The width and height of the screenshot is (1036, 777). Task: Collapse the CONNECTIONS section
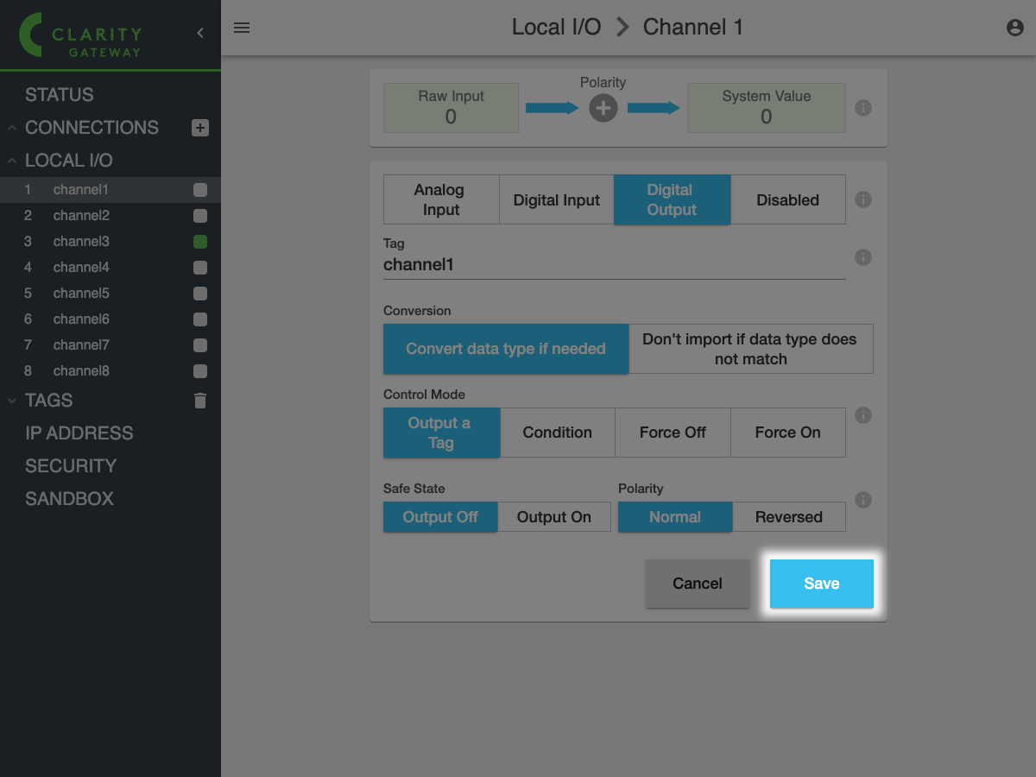(x=12, y=128)
